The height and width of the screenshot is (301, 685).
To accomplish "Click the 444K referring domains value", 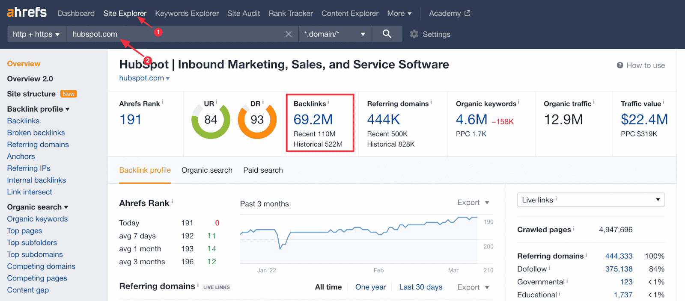I will click(384, 119).
